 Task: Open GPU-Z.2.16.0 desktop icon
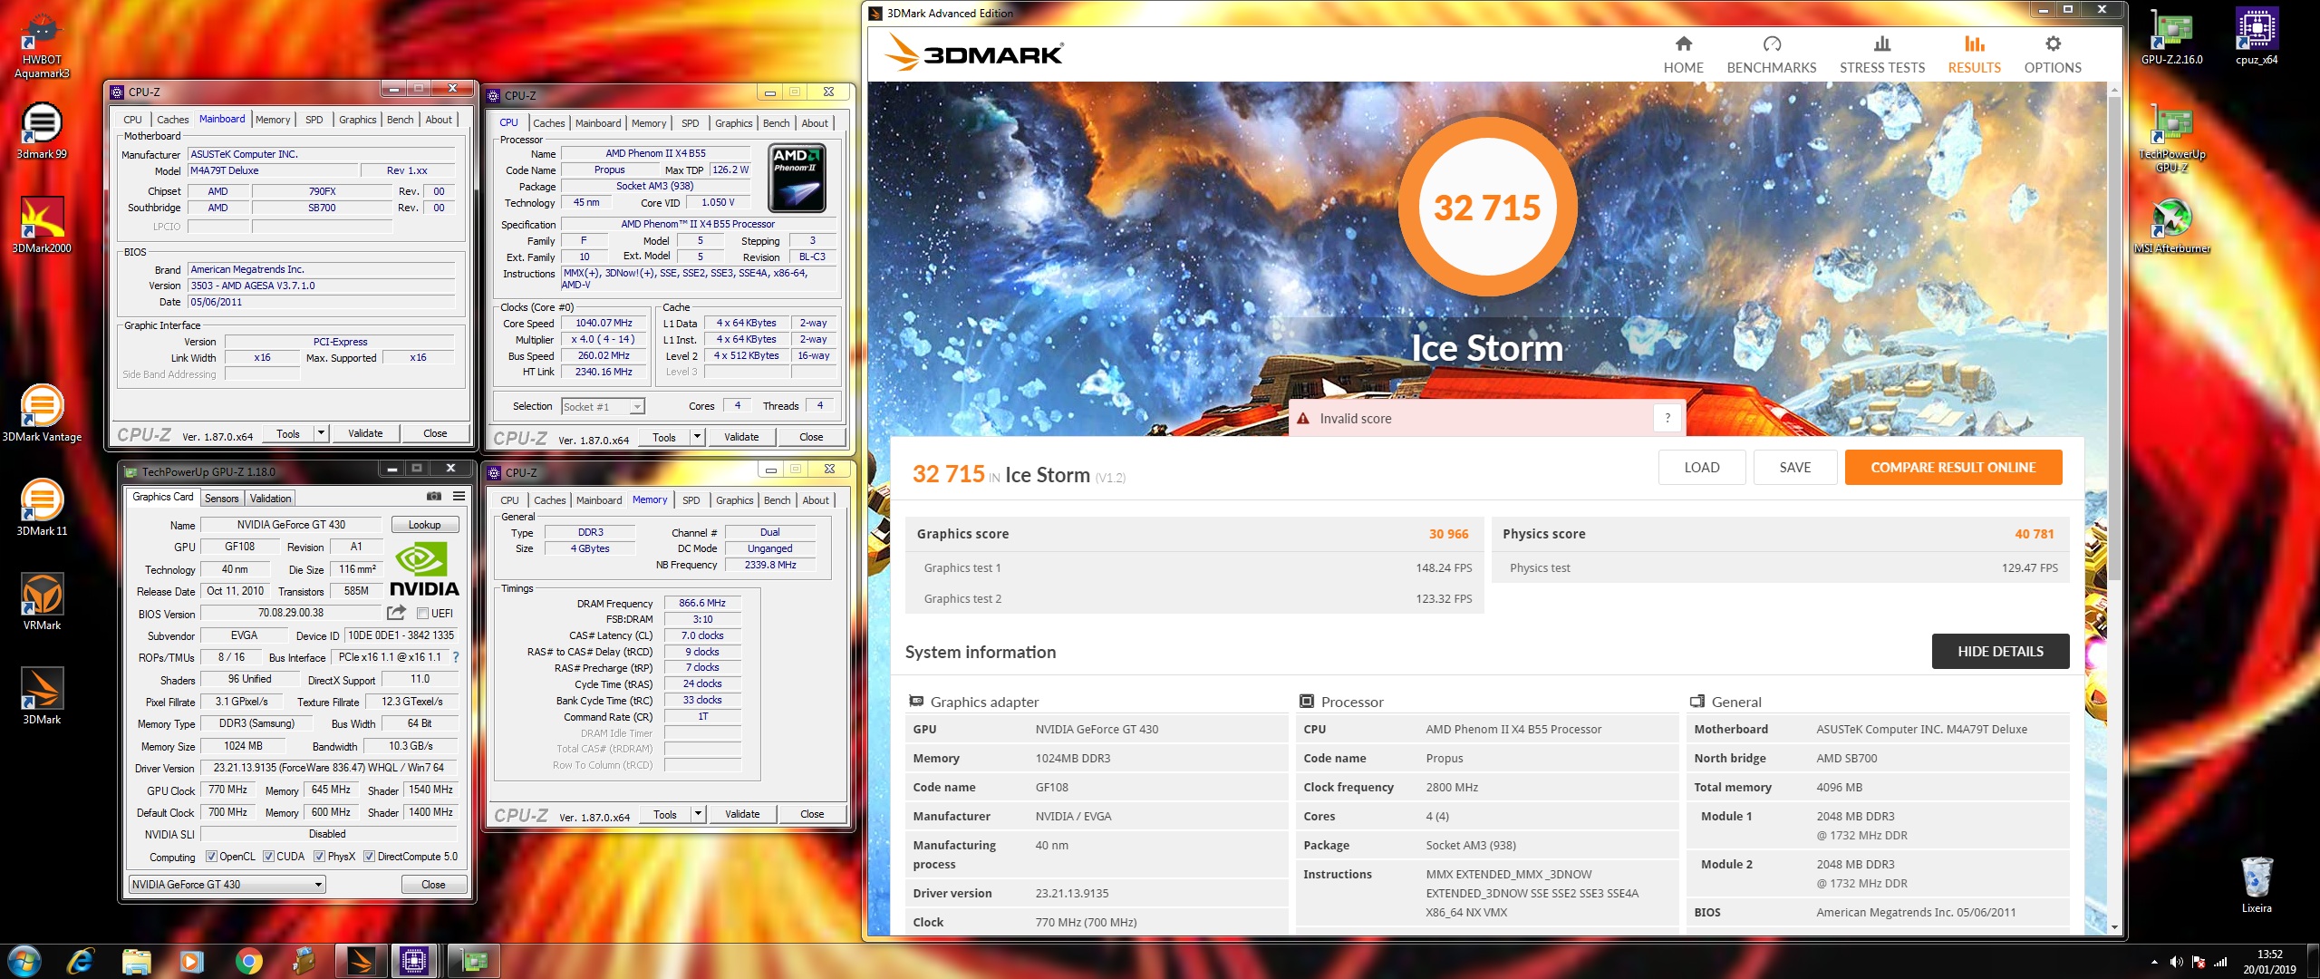click(x=2172, y=38)
